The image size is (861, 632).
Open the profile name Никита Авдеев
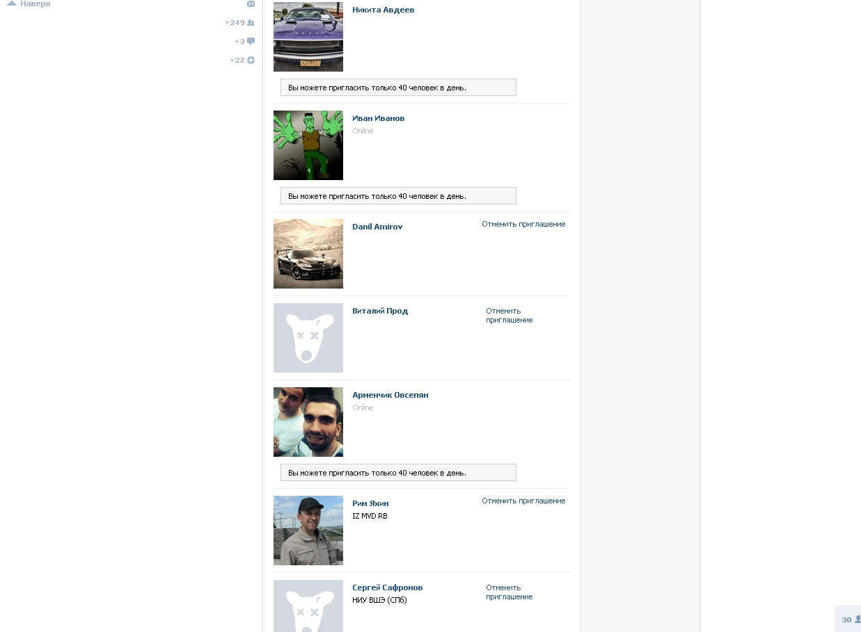pyautogui.click(x=384, y=10)
